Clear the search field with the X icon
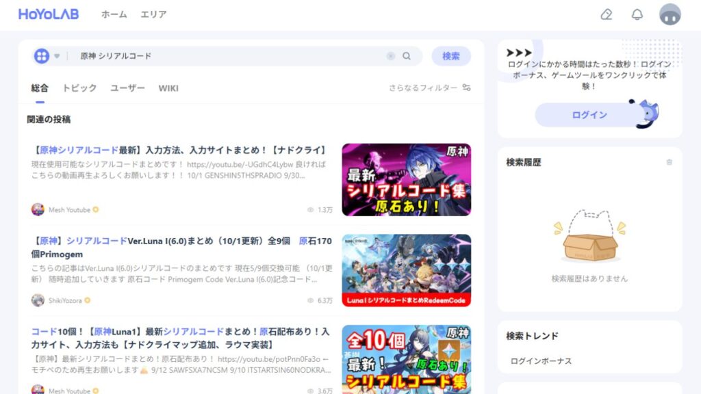This screenshot has height=394, width=701. 390,55
